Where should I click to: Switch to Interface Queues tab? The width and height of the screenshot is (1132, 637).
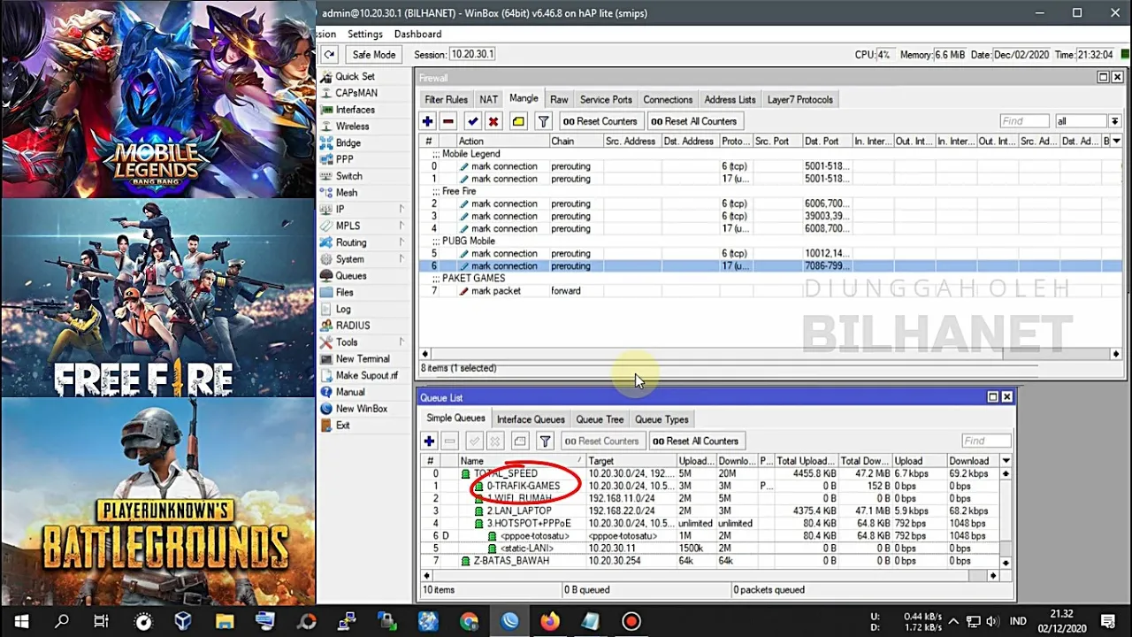click(x=531, y=419)
